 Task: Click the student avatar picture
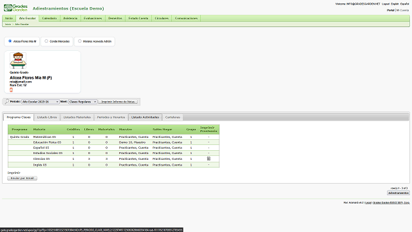click(18, 61)
